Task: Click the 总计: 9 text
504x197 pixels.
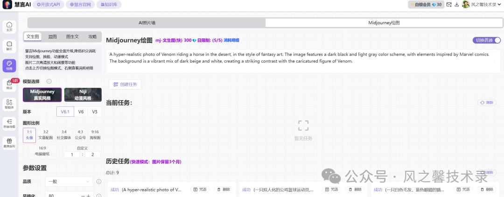Action: [x=112, y=173]
